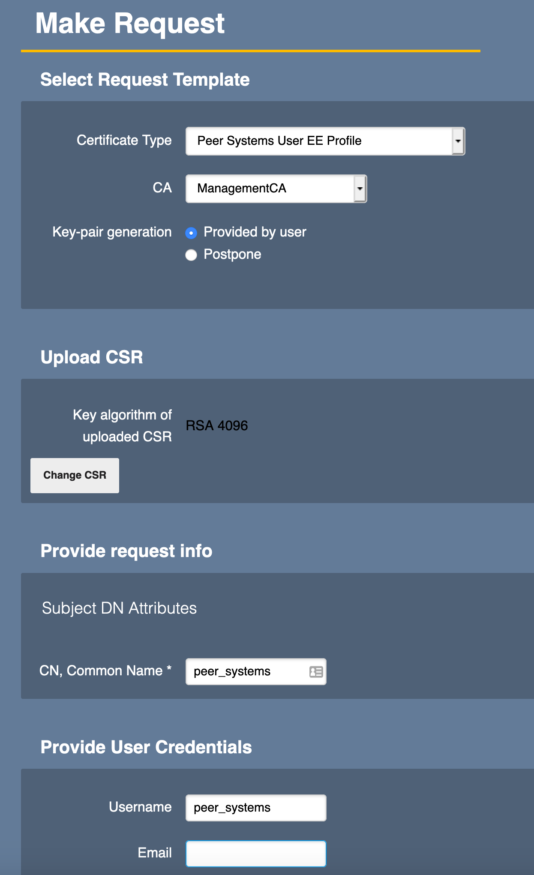Click the contact autofill icon in Common Name field
This screenshot has height=875, width=534.
[x=316, y=671]
